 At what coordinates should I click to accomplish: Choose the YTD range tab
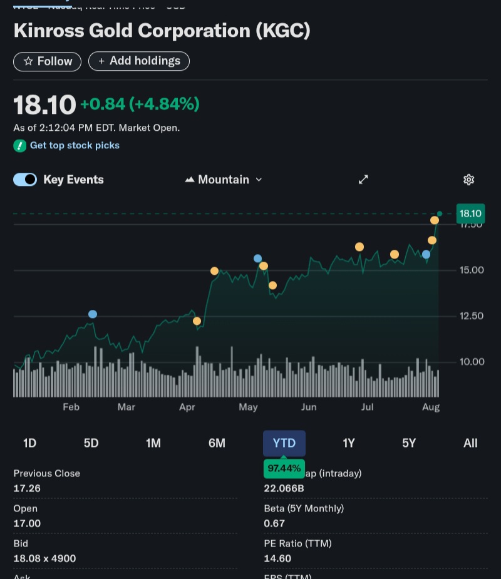(x=284, y=443)
